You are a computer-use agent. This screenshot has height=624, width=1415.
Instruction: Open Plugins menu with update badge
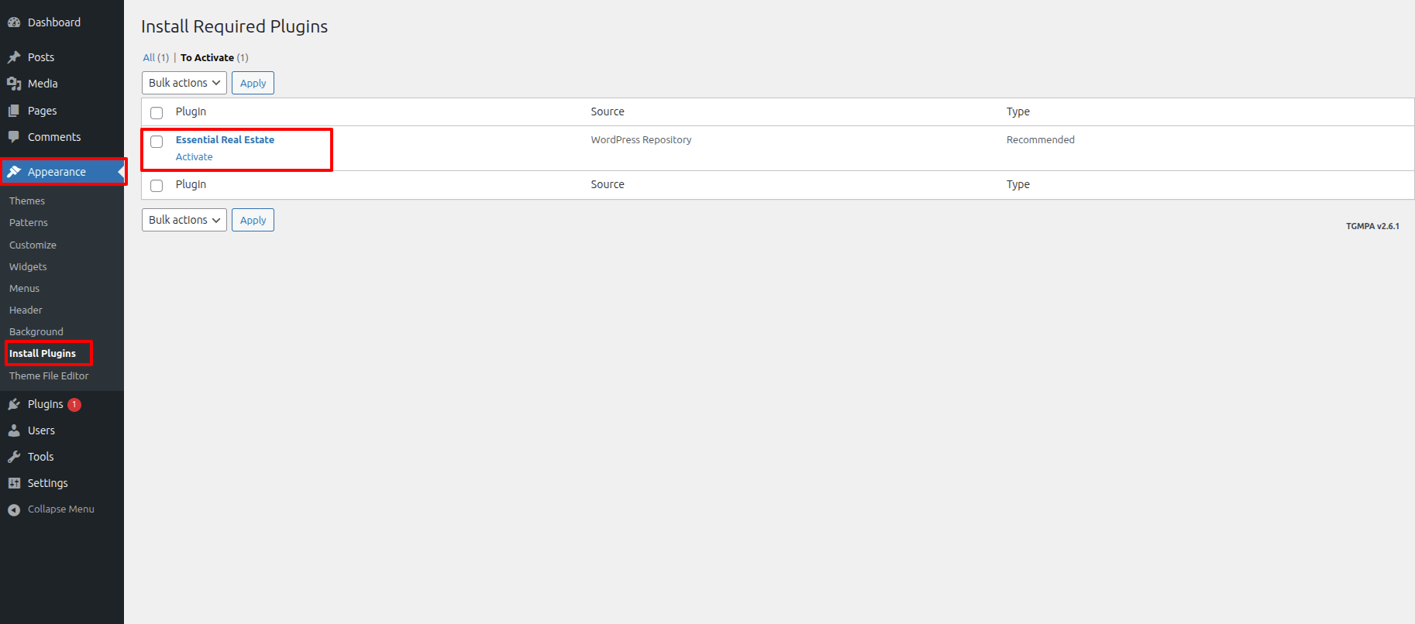click(x=46, y=404)
